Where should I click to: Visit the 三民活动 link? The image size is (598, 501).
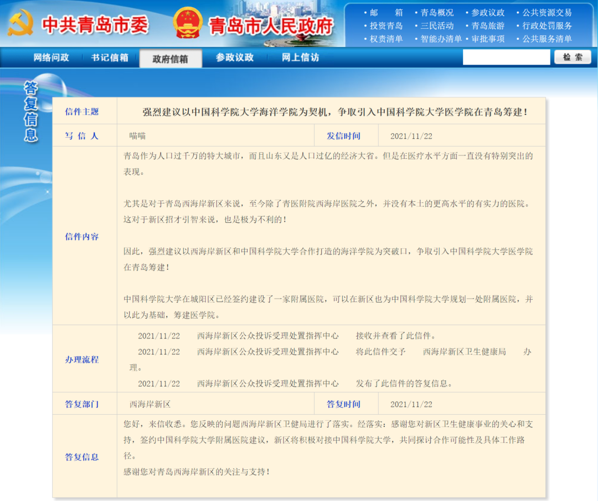[x=437, y=26]
